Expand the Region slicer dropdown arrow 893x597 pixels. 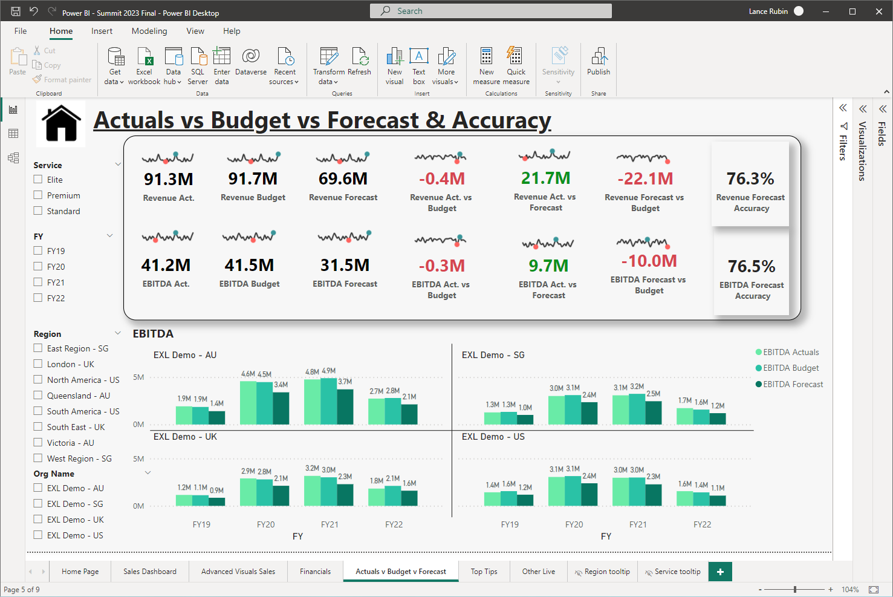tap(118, 333)
